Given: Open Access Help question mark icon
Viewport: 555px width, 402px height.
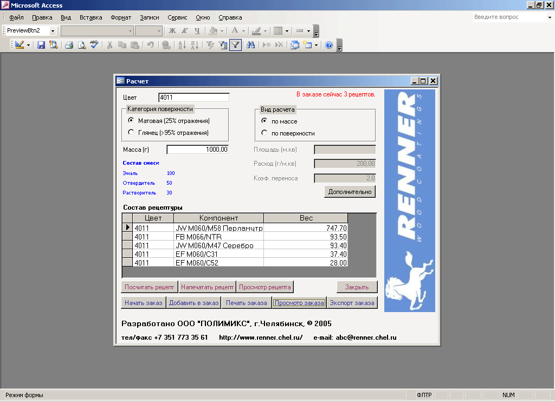Looking at the screenshot, I should 329,45.
